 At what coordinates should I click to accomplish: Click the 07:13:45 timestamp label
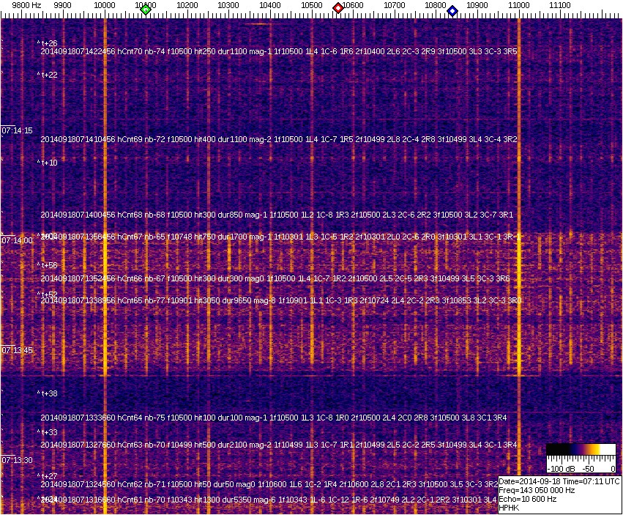click(x=18, y=350)
